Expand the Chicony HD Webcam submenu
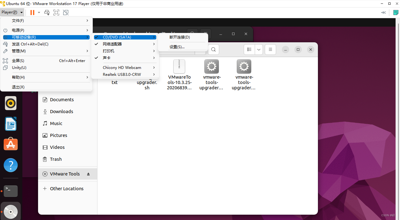The image size is (400, 220). point(122,67)
